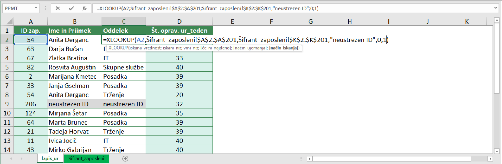Click cell with 'Mirko Gabrijan'

[74, 150]
